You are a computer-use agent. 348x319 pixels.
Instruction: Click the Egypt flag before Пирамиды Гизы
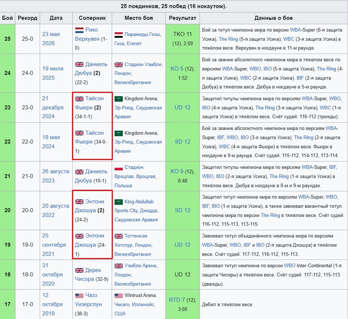click(x=119, y=35)
